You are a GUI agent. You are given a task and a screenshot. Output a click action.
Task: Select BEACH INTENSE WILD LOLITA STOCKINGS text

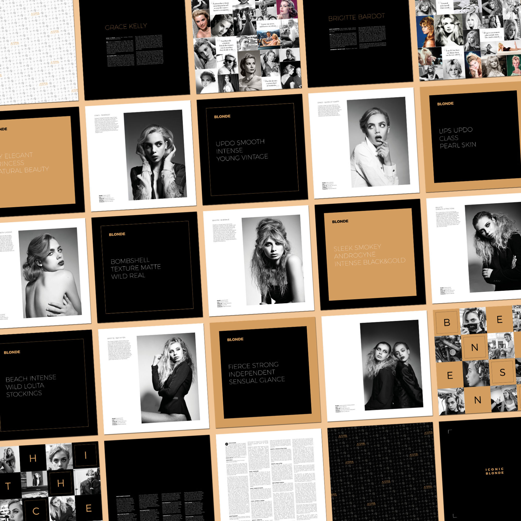tap(31, 386)
